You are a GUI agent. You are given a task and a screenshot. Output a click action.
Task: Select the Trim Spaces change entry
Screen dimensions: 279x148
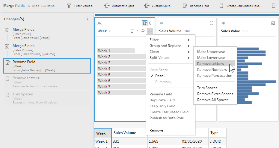coord(47,98)
